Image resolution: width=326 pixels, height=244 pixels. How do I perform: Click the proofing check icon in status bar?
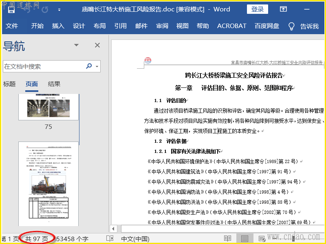[110, 239]
